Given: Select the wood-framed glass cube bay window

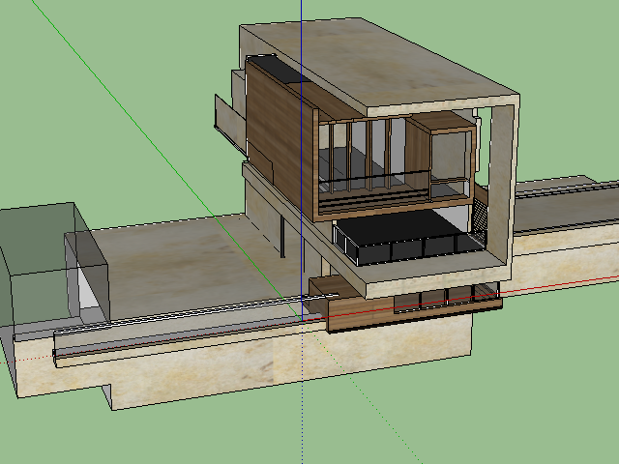Looking at the screenshot, I should tap(452, 165).
